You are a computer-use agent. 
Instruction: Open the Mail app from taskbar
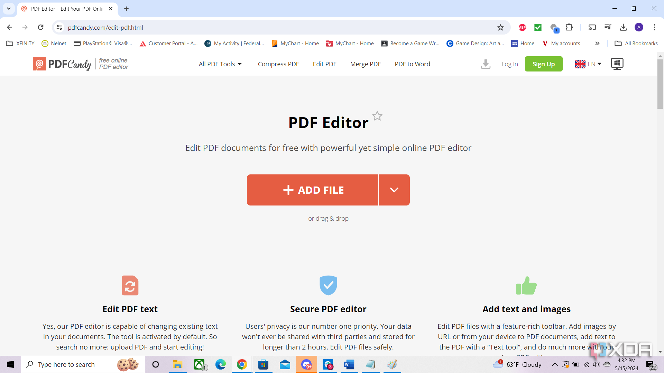click(x=285, y=364)
